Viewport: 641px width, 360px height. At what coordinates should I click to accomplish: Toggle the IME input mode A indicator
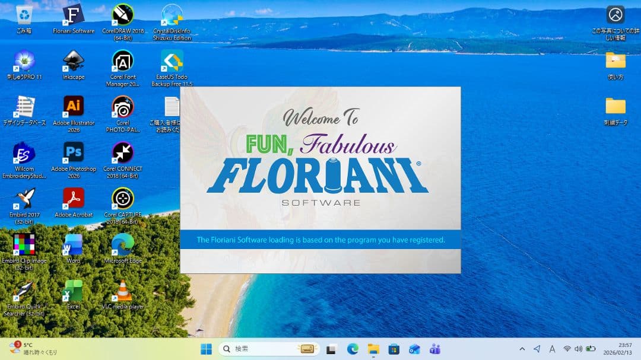(x=552, y=349)
